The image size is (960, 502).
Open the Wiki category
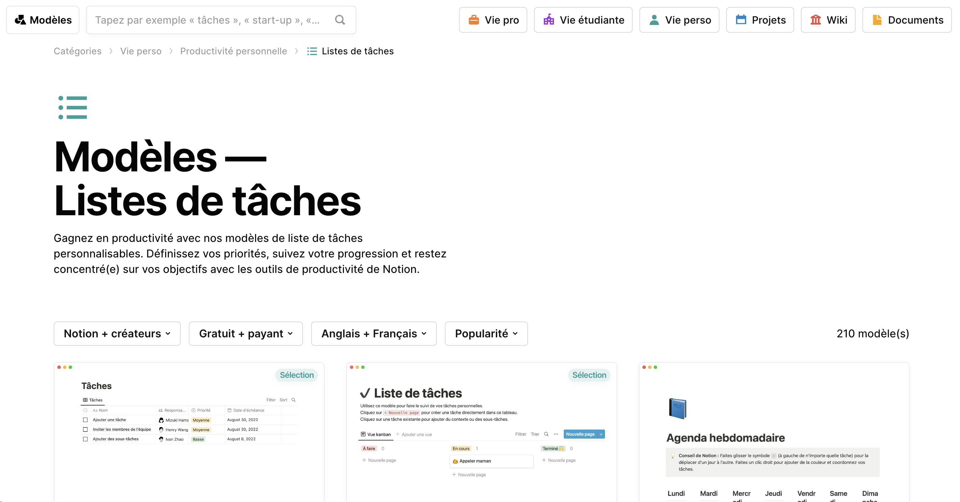click(828, 20)
